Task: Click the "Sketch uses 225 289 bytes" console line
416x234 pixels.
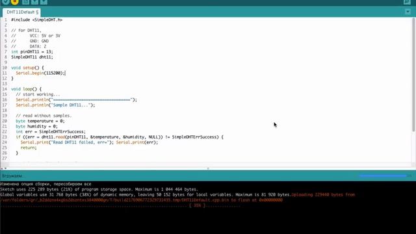Action: [99, 189]
